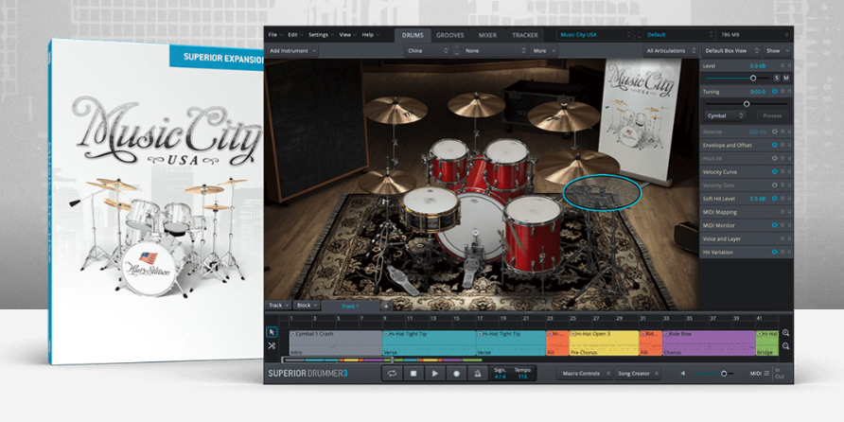Click the Process button

pos(772,115)
